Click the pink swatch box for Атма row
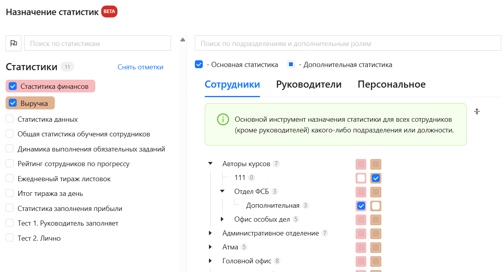The height and width of the screenshot is (272, 504). [x=361, y=247]
